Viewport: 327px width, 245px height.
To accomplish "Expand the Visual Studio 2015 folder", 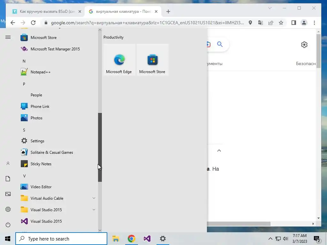I will point(58,210).
